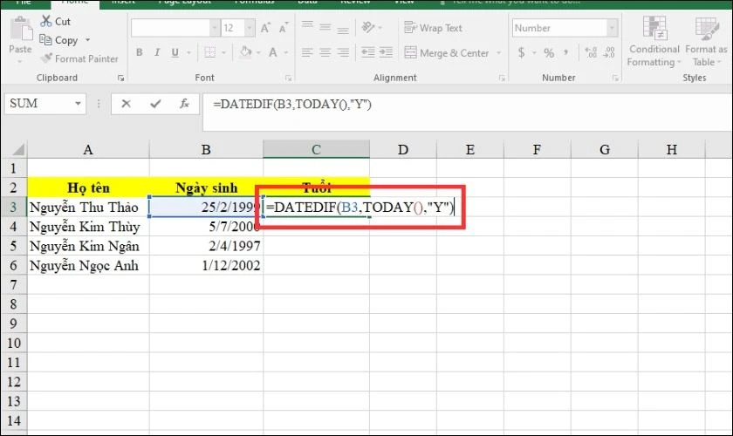The width and height of the screenshot is (733, 436).
Task: Click Increase Decimal icon
Action: click(x=591, y=52)
